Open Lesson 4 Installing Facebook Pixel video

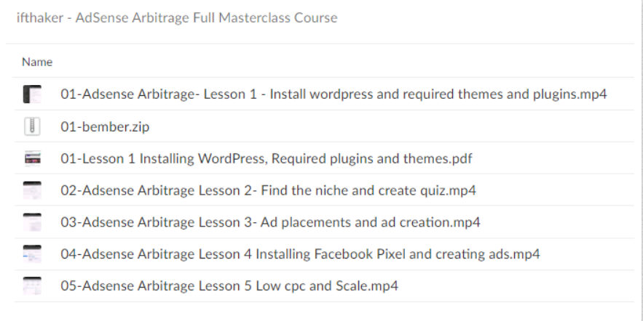(300, 254)
